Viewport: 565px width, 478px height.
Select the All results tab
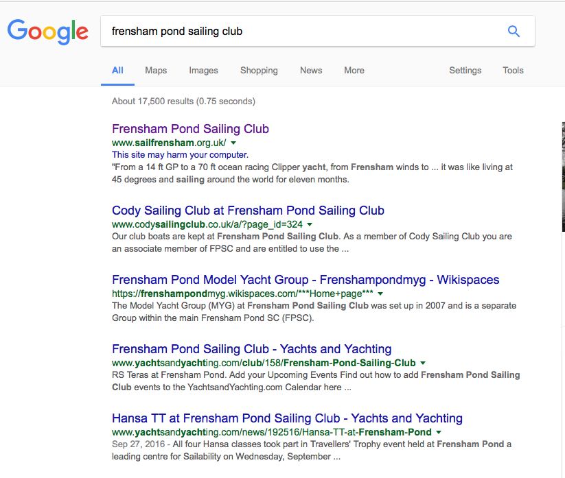coord(117,71)
